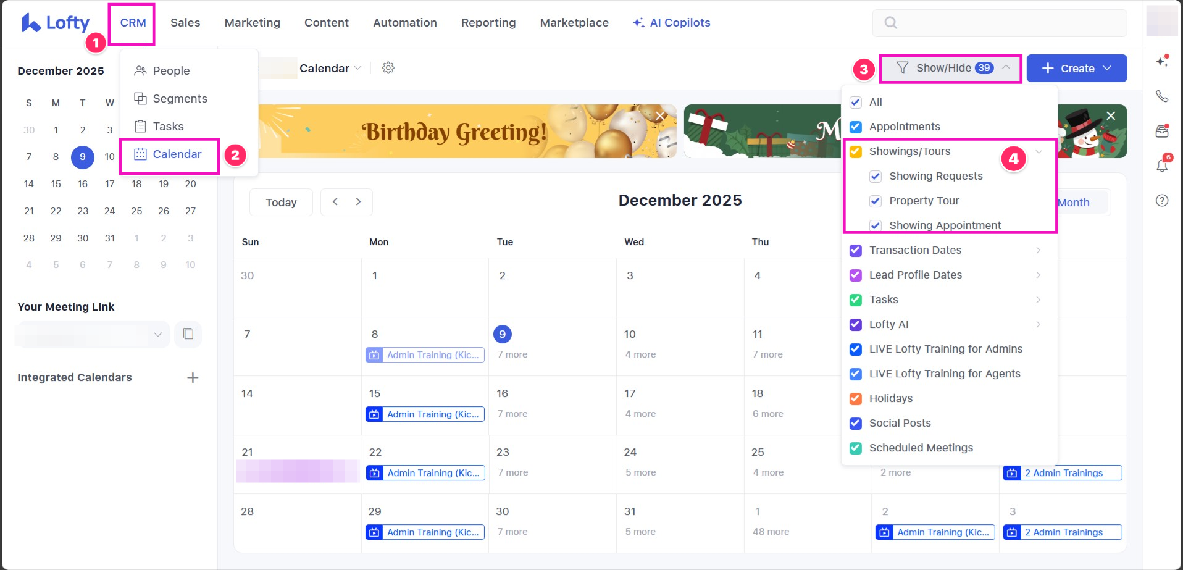Toggle the Showing Requests checkbox
The height and width of the screenshot is (570, 1183).
pyautogui.click(x=876, y=176)
